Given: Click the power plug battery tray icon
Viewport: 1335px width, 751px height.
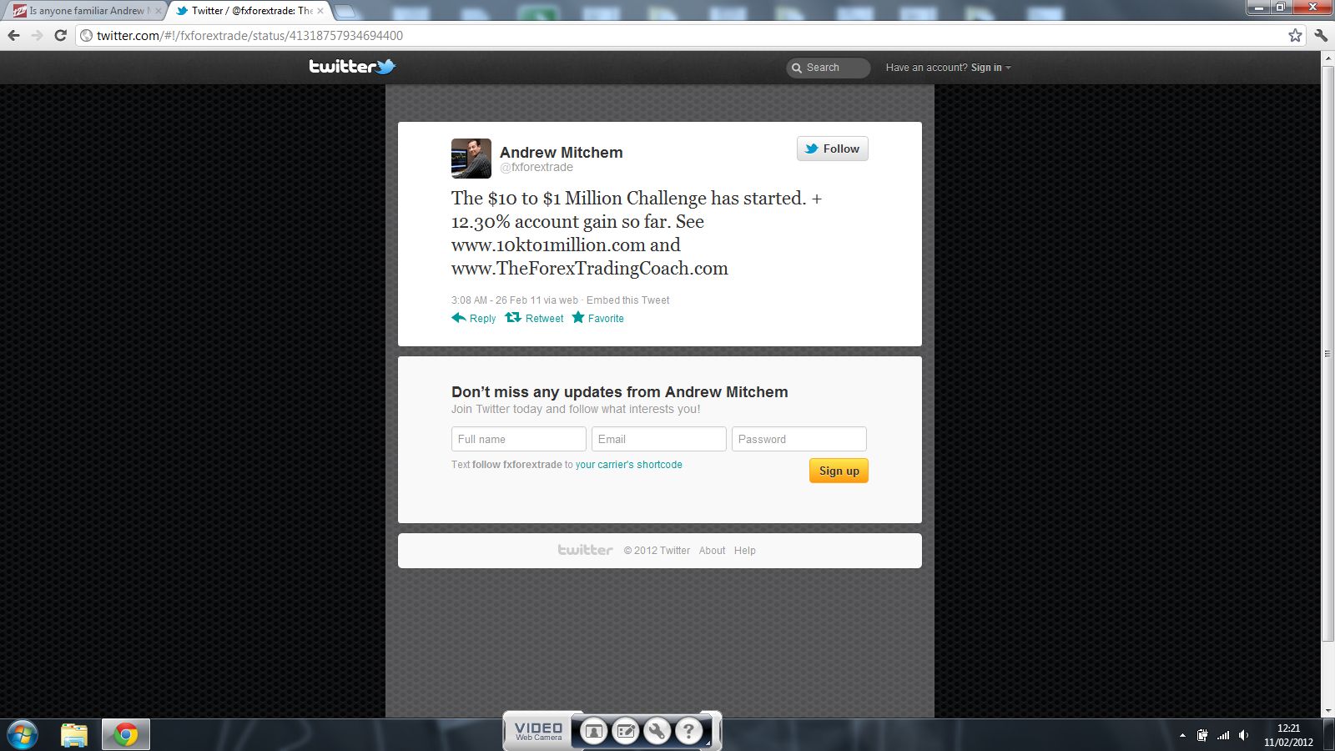Looking at the screenshot, I should [x=1202, y=735].
